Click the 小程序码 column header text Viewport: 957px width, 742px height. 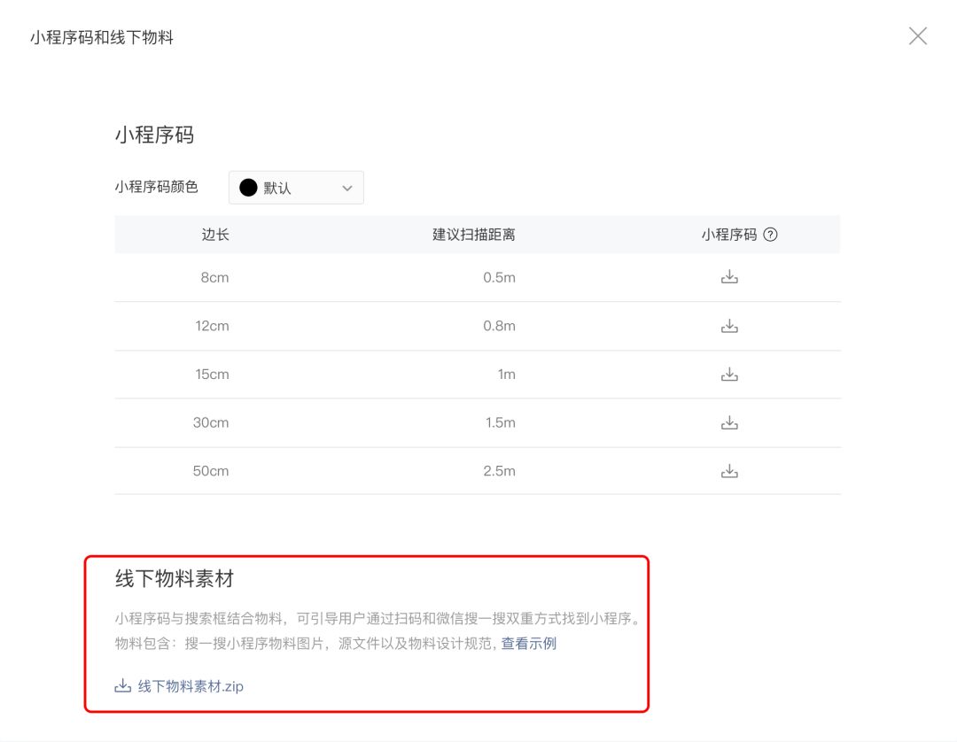(x=728, y=235)
